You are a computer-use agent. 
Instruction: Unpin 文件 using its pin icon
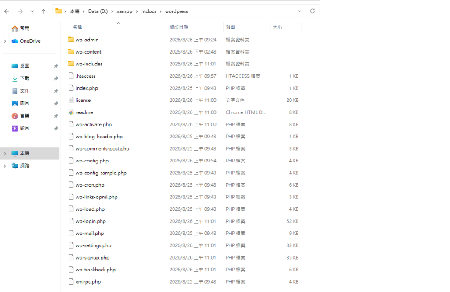[x=56, y=91]
